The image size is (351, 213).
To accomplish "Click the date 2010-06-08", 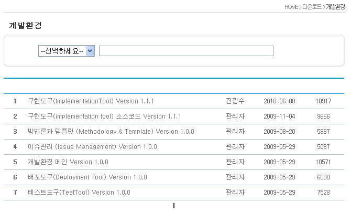I will (279, 101).
